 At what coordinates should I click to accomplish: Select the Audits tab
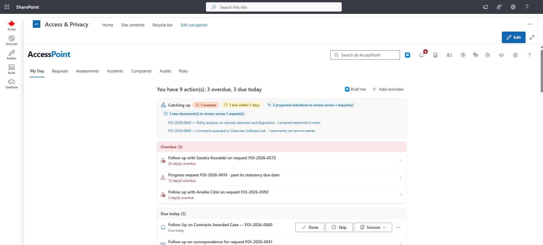point(165,71)
